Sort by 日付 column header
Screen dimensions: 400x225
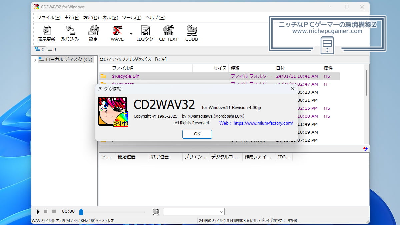[298, 68]
